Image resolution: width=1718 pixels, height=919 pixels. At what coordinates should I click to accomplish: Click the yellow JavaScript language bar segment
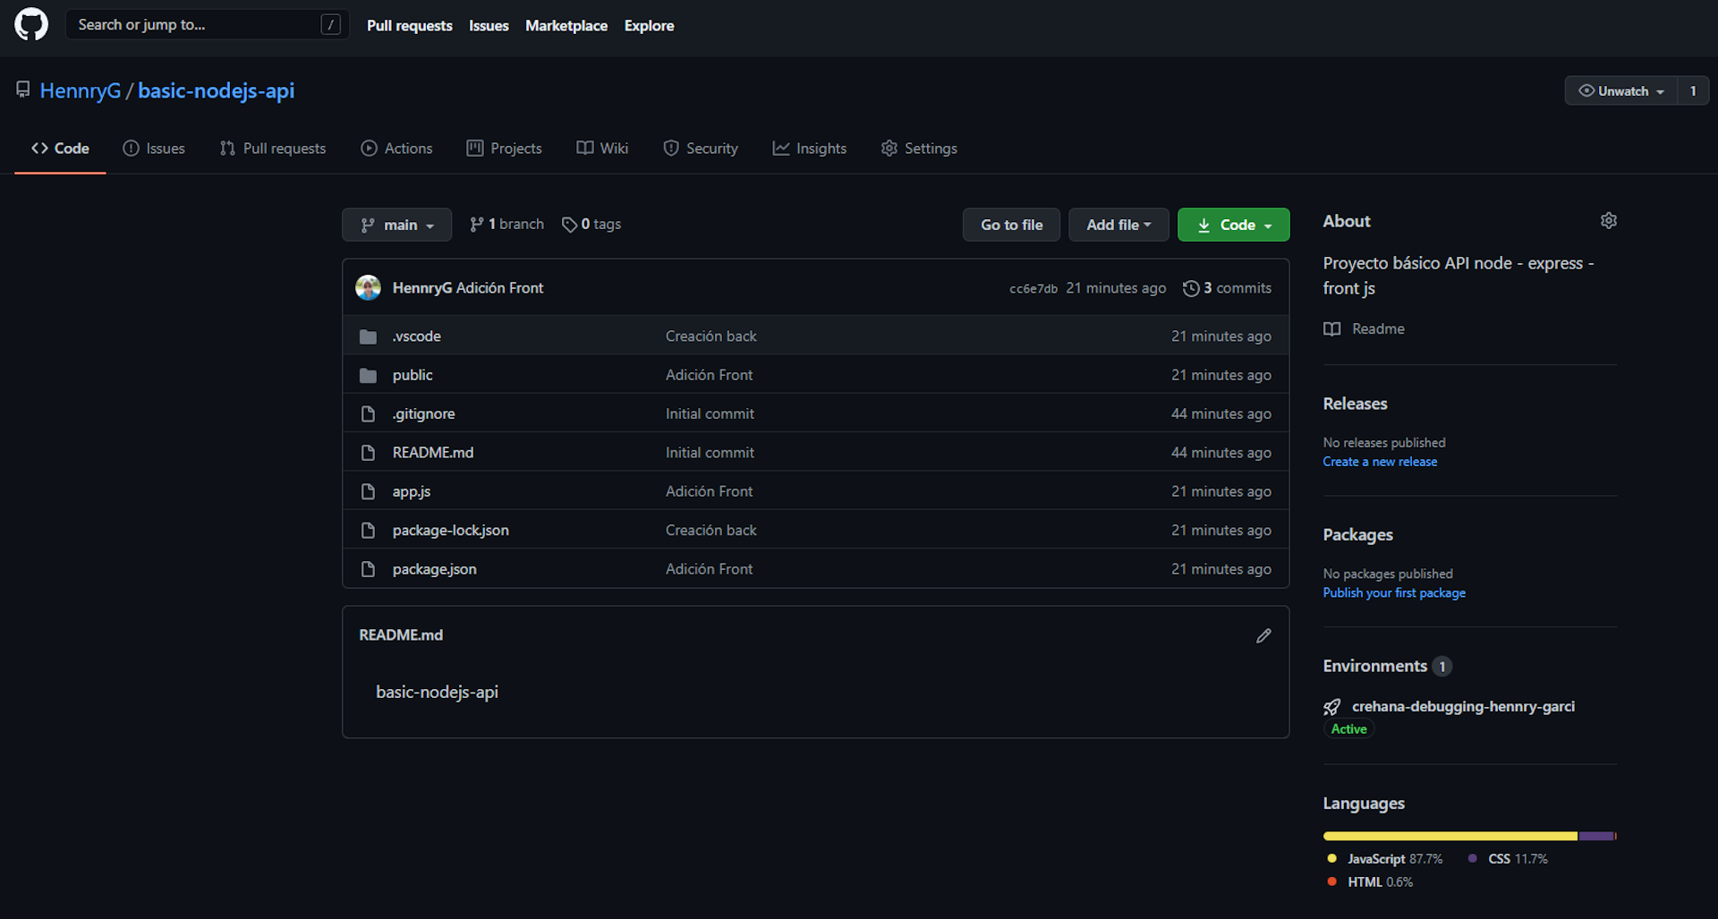point(1450,836)
